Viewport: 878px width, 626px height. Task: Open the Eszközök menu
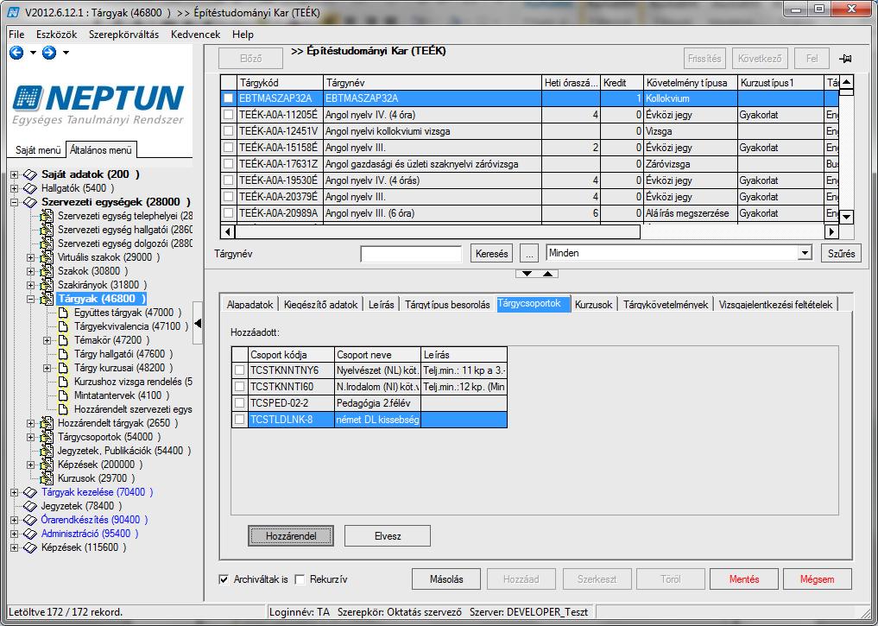pos(57,35)
